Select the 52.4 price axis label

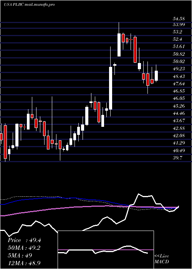tap(177, 39)
